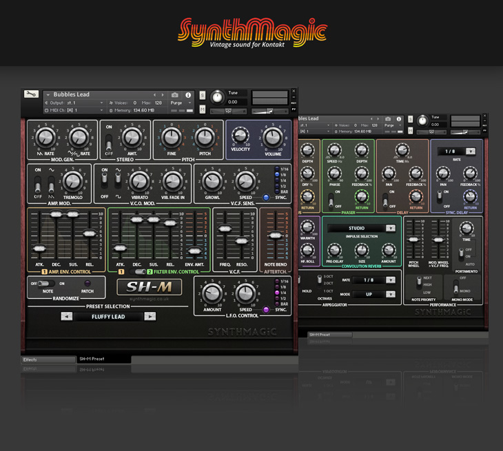Click the SPEED knob in L.F.O. CONTROL
The width and height of the screenshot is (503, 451).
[x=245, y=293]
